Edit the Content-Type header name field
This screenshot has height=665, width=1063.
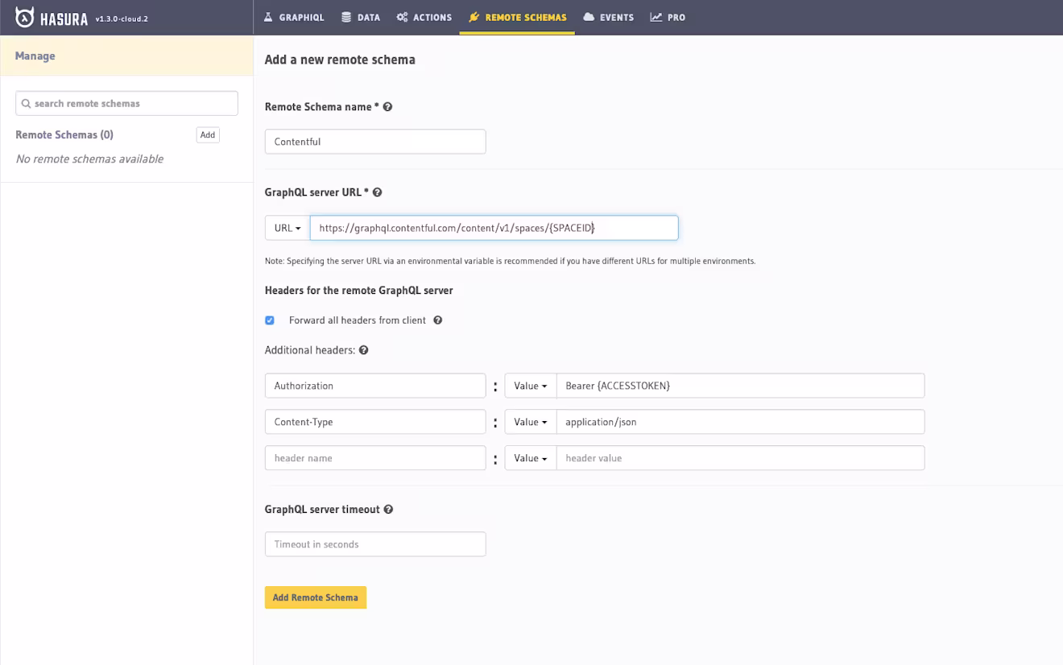click(x=375, y=422)
